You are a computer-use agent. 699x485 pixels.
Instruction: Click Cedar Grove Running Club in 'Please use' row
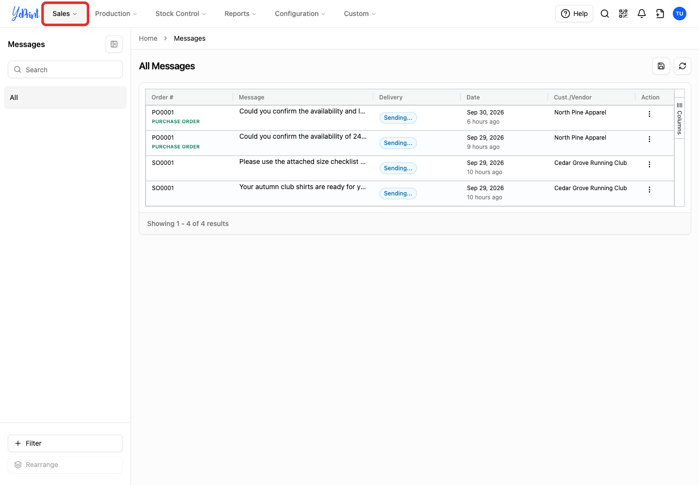click(x=590, y=163)
